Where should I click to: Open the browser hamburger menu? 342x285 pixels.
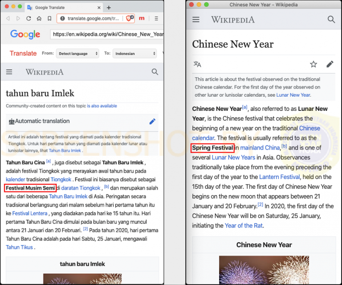tap(156, 19)
